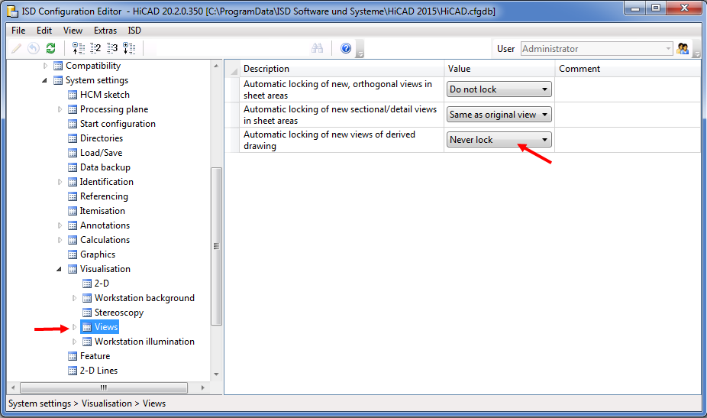The image size is (707, 418).
Task: Open the 'Never lock' dropdown
Action: [x=499, y=140]
